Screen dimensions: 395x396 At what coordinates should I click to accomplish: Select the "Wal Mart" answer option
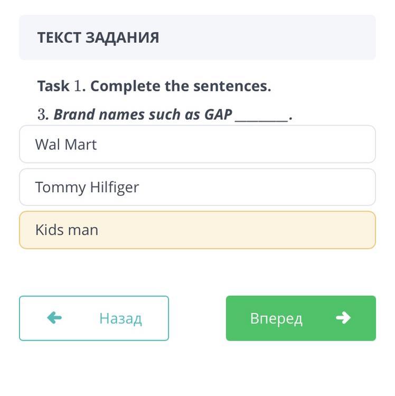(197, 144)
